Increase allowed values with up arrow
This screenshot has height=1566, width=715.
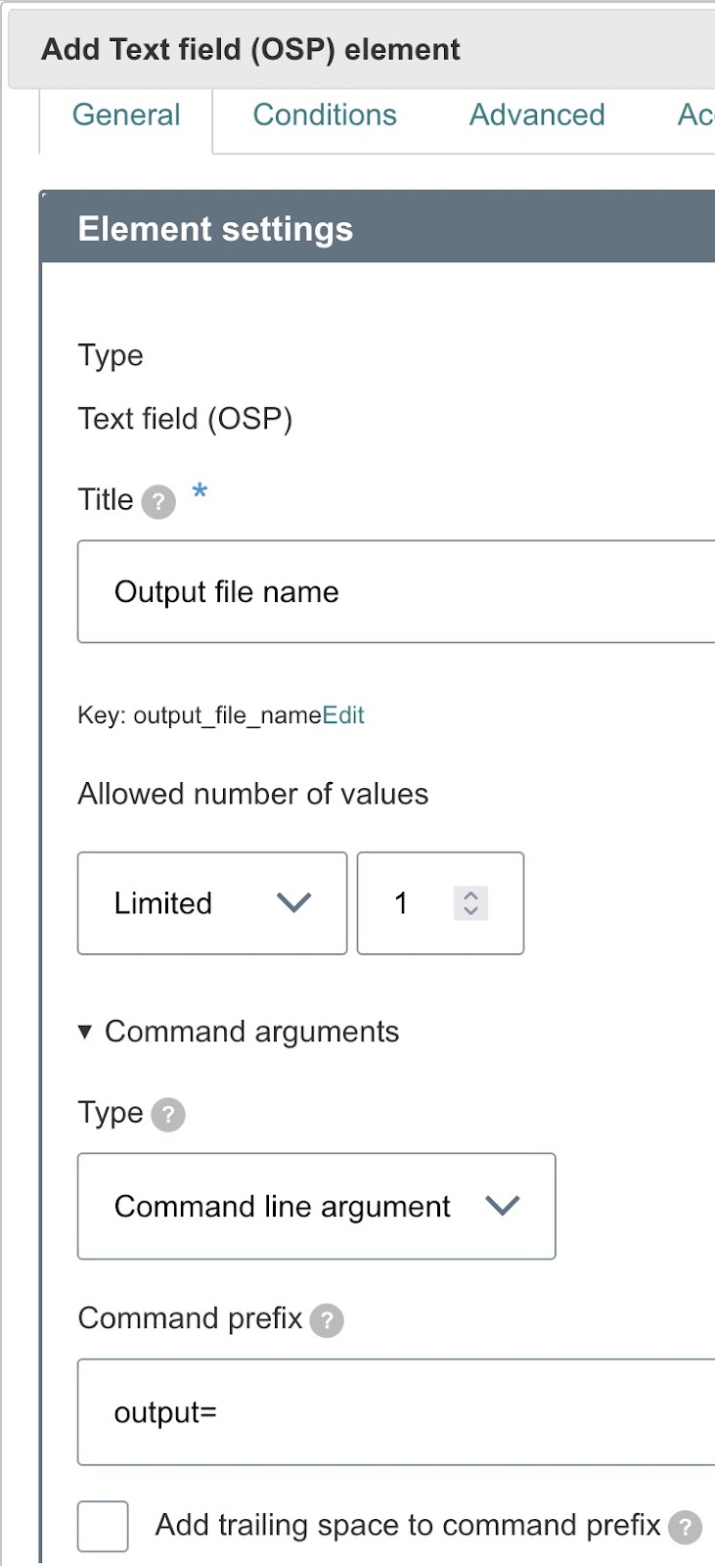(470, 895)
